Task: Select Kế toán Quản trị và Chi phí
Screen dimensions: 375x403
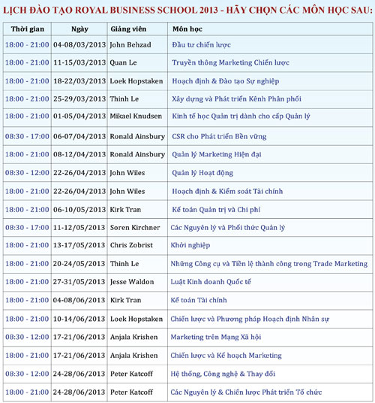Action: coord(216,210)
